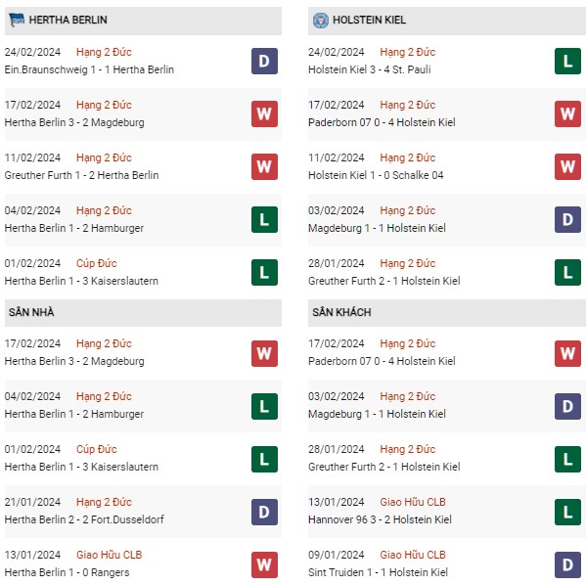The height and width of the screenshot is (585, 586).
Task: Open the HERTHA BERLIN team header
Action: point(143,21)
